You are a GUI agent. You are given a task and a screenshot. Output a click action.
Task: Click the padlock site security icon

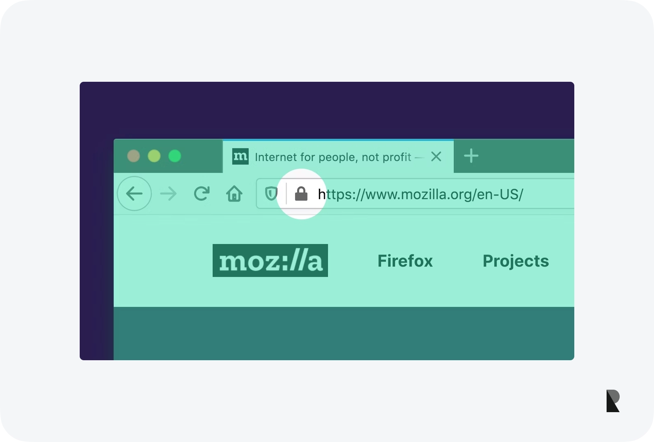301,194
